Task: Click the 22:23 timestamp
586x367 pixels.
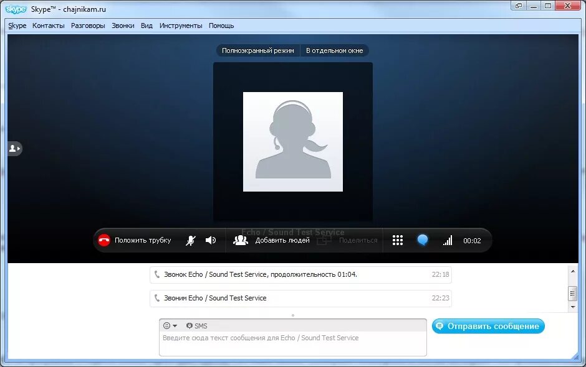Action: point(440,298)
